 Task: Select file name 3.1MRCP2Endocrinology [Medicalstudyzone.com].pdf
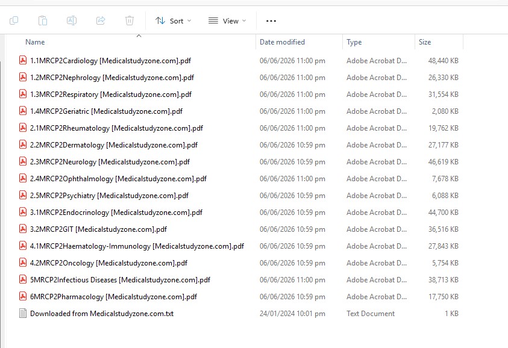click(x=116, y=213)
